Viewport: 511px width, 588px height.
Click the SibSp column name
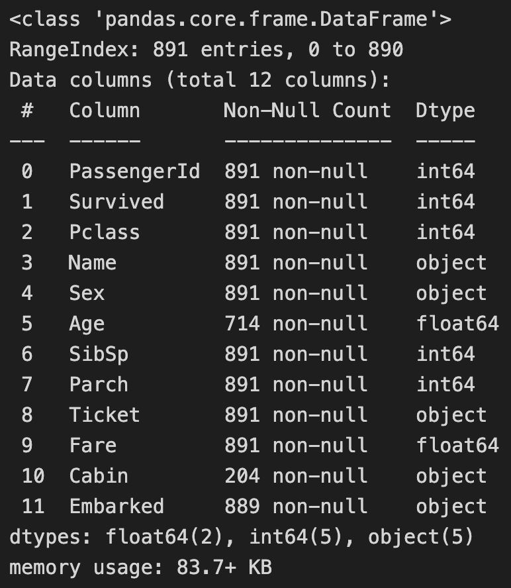pos(99,354)
